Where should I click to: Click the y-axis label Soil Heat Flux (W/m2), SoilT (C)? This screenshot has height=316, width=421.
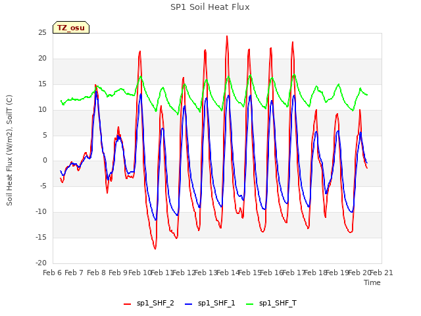(9, 150)
